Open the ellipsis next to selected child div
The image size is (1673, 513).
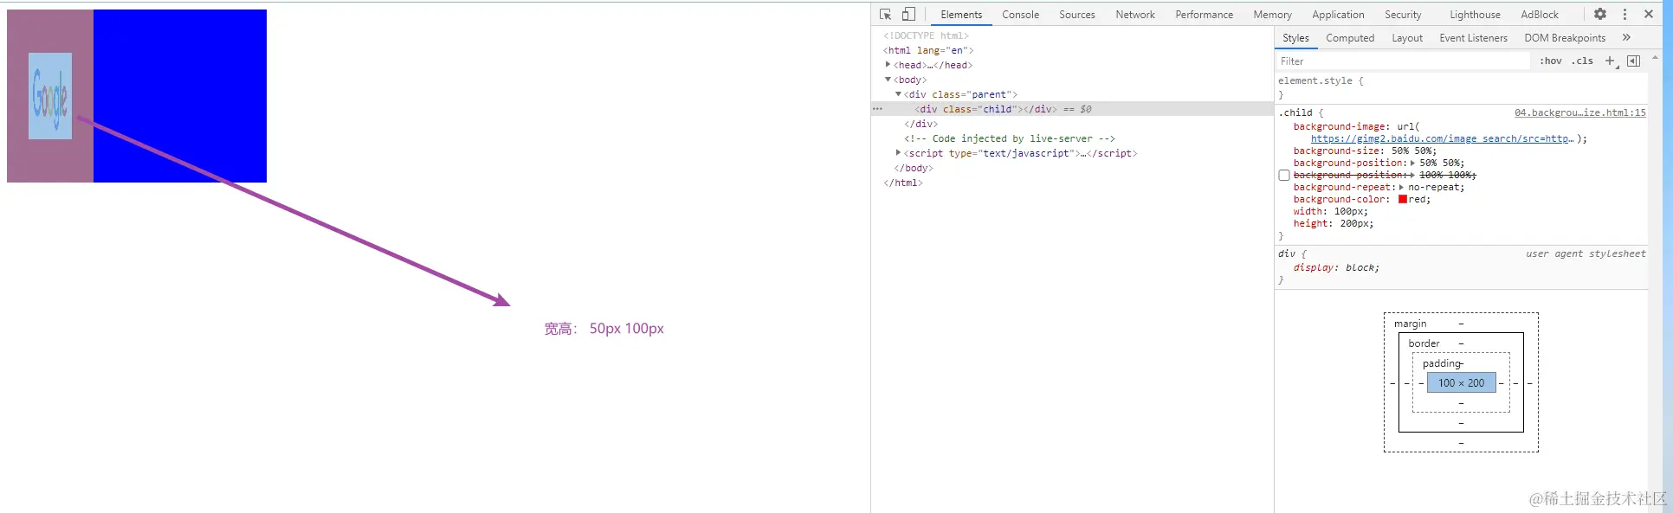877,109
